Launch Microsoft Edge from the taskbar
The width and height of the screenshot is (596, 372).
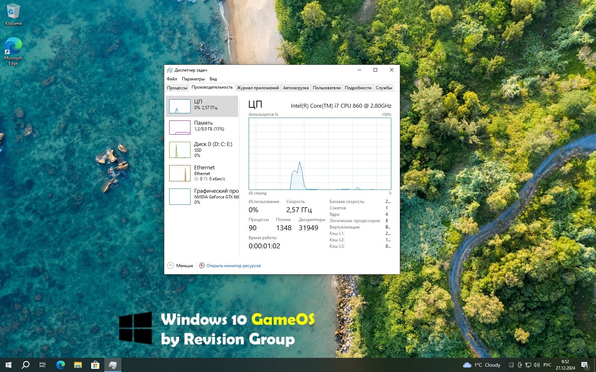[61, 365]
